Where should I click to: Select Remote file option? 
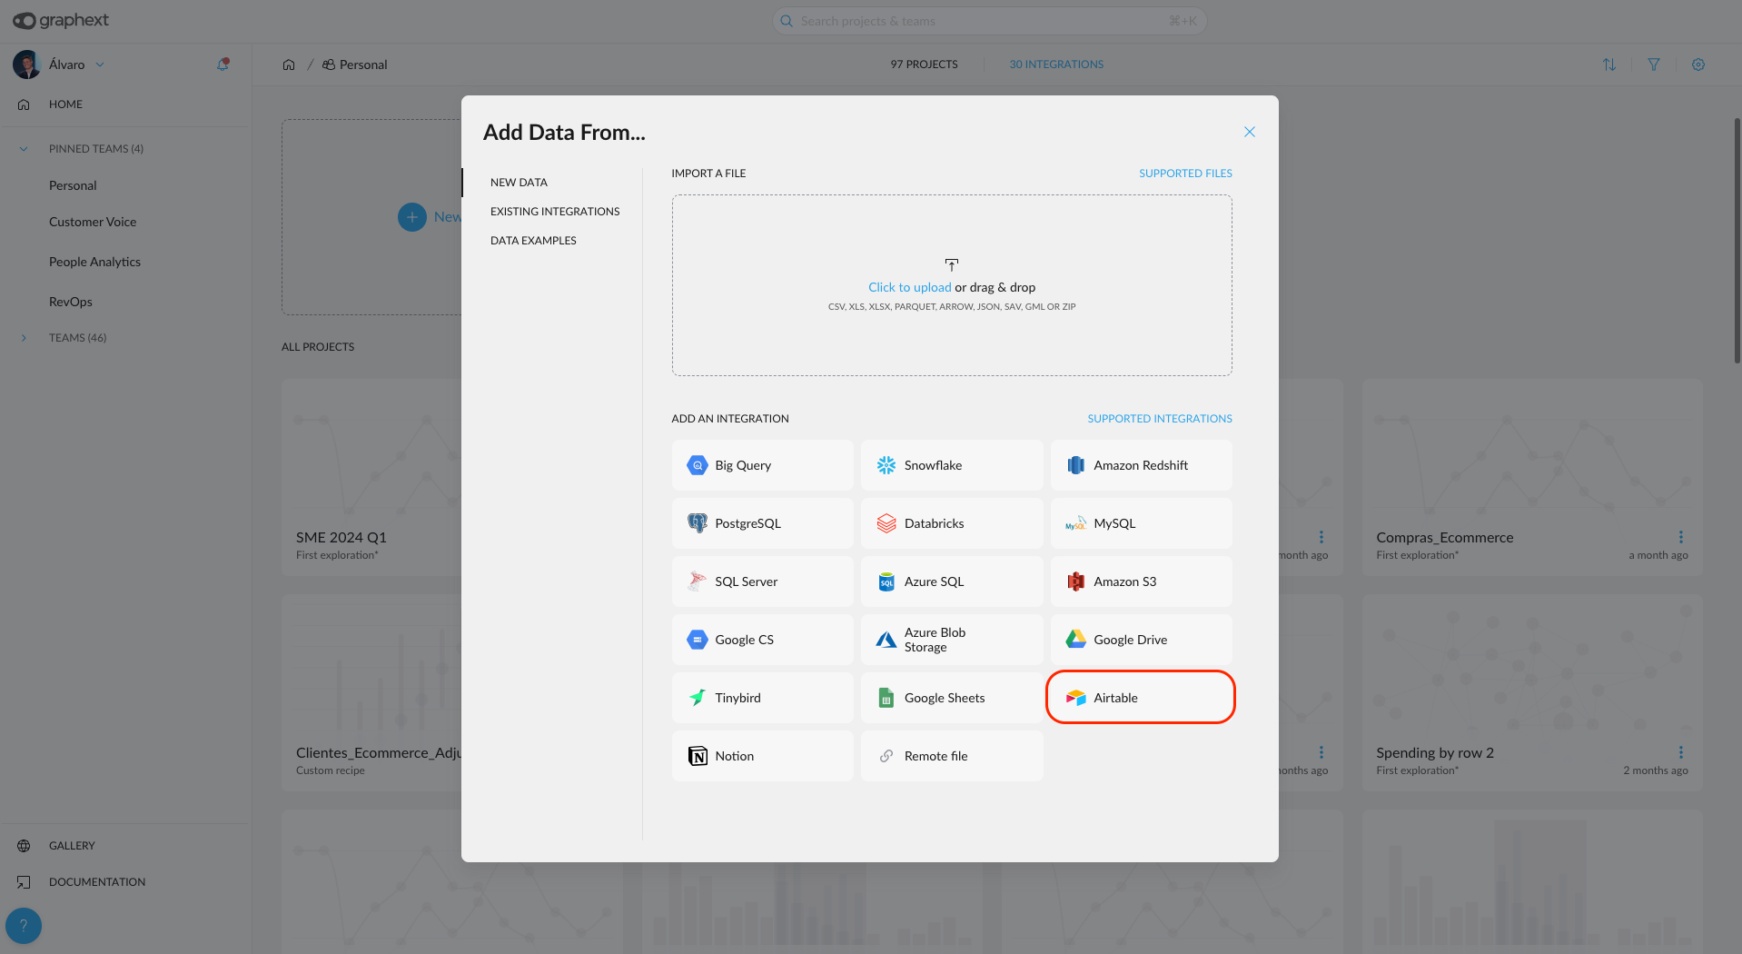952,756
